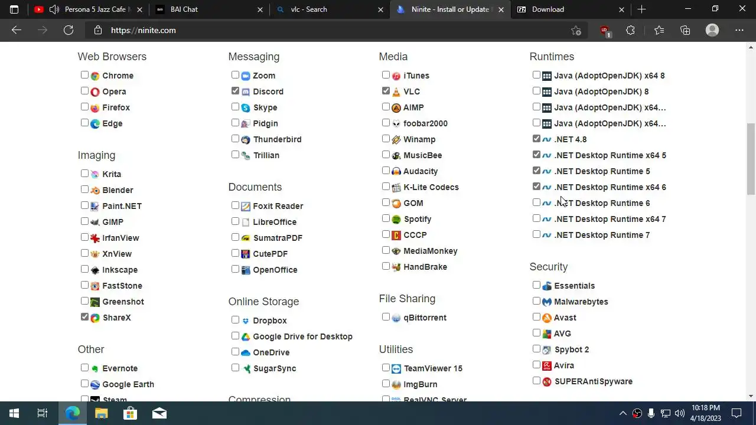This screenshot has height=425, width=756.
Task: Check the Malwarebytes checkbox
Action: 536,301
